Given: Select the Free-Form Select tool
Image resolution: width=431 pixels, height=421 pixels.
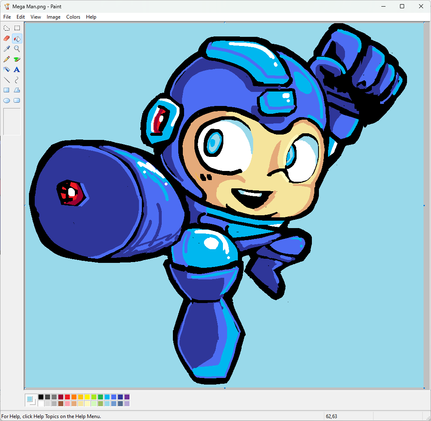Looking at the screenshot, I should 7,28.
